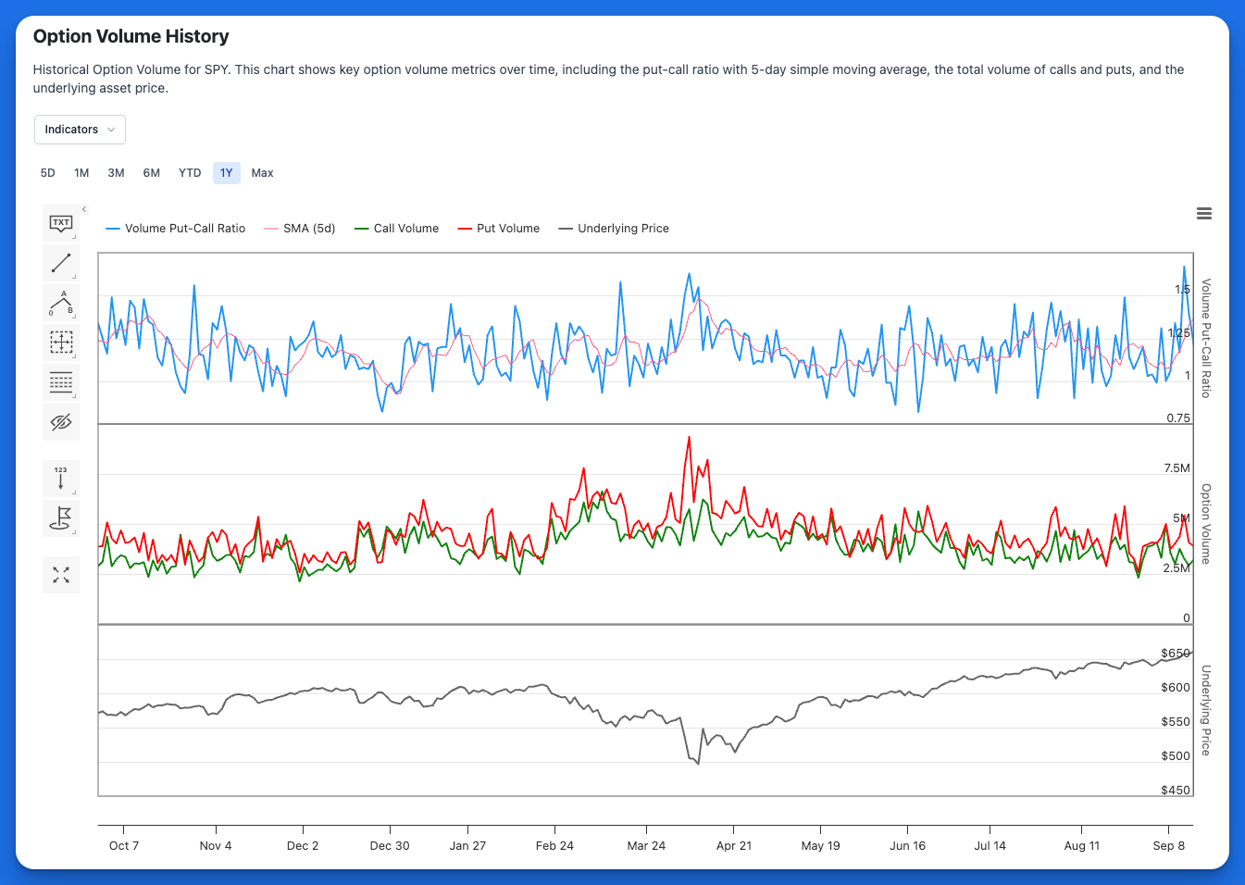This screenshot has width=1245, height=885.
Task: Collapse the drawing toolbar with small chevron
Action: point(84,209)
